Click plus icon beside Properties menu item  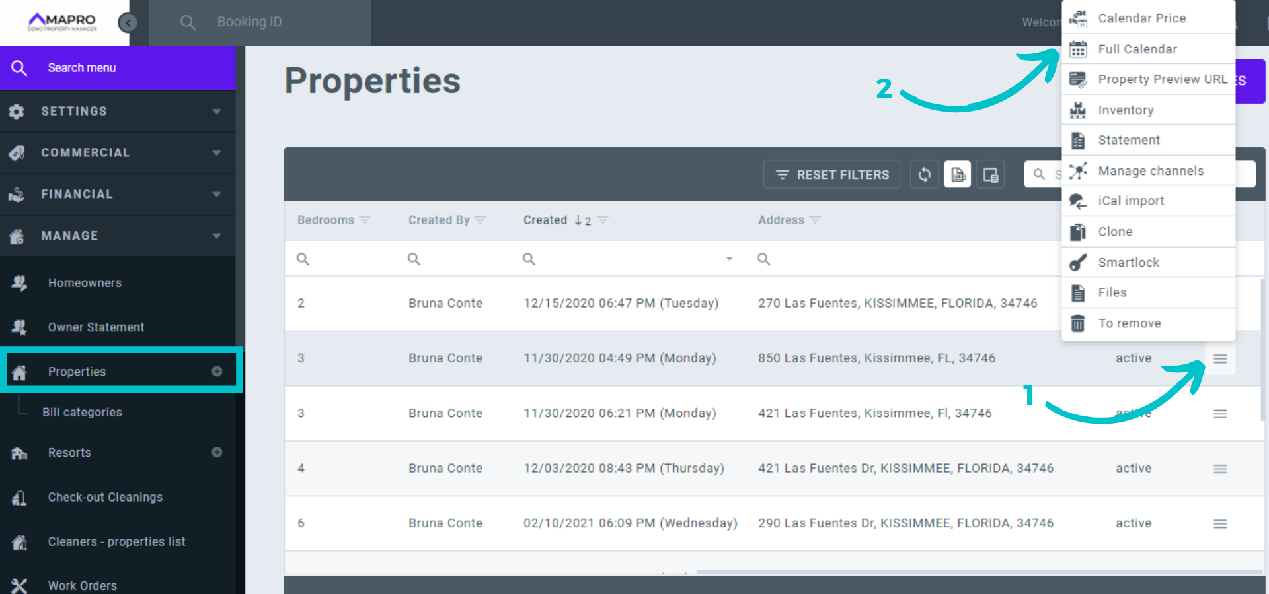217,372
